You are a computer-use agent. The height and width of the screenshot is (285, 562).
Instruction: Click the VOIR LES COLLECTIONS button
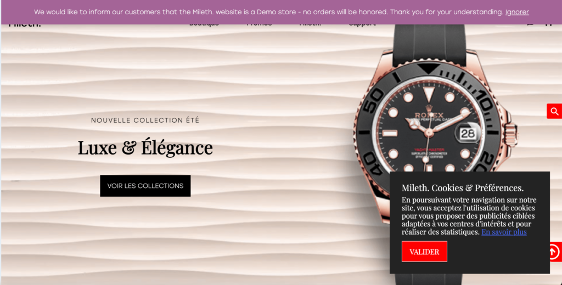click(145, 185)
